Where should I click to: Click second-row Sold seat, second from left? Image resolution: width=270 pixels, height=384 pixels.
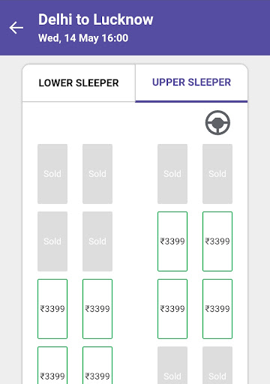[97, 241]
